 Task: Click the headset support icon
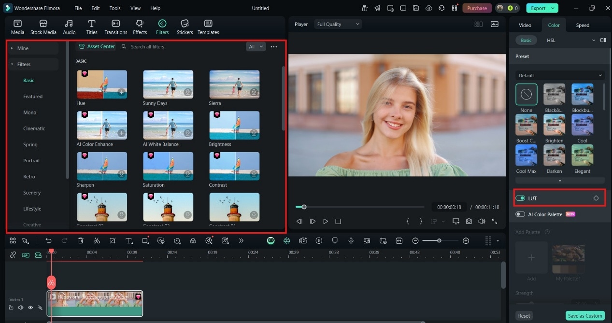pyautogui.click(x=441, y=8)
